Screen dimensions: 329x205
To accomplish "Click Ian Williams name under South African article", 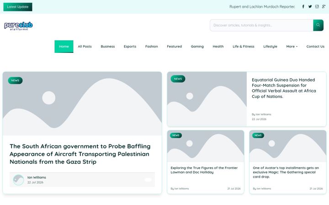I will 37,177.
